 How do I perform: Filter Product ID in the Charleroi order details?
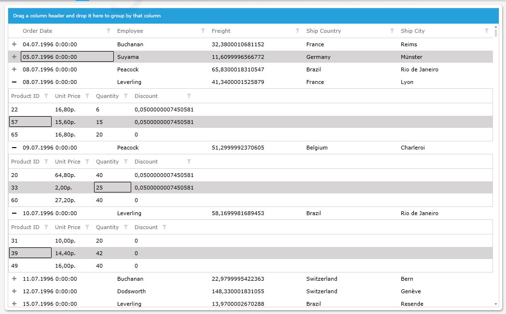(46, 162)
